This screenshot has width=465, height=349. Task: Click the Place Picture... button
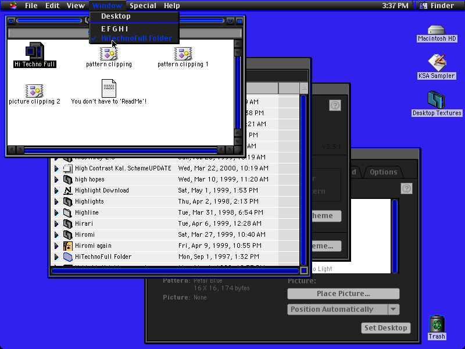tap(343, 294)
